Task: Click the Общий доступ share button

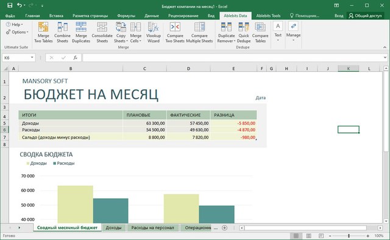Action: [365, 16]
